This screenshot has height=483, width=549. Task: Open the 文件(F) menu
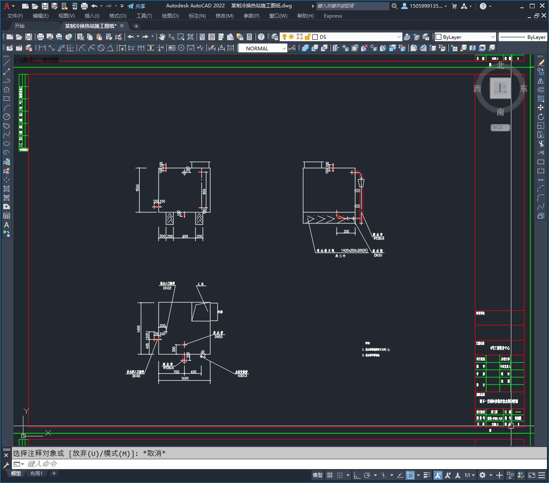[15, 16]
